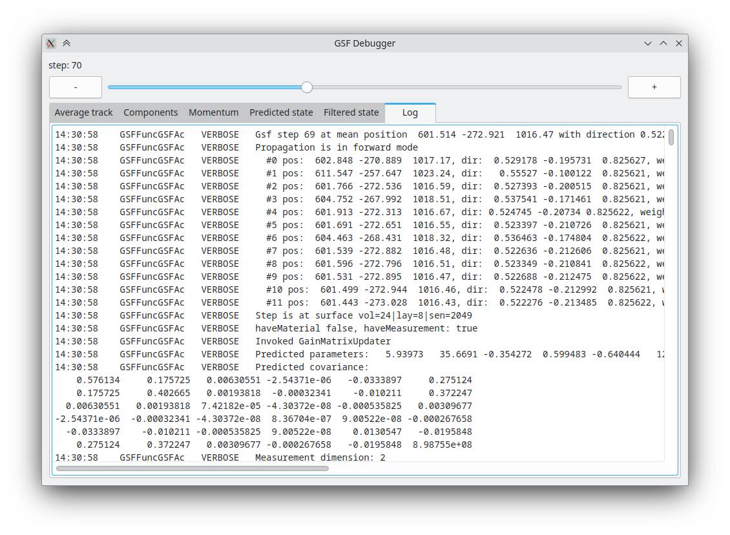Click the '#11 pos: 601.443' log row
The image size is (730, 535).
359,302
